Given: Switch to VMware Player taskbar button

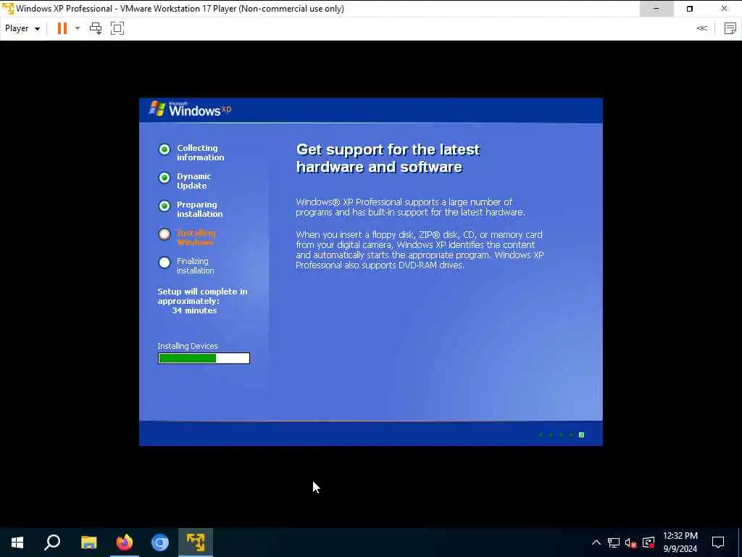Looking at the screenshot, I should pos(196,542).
